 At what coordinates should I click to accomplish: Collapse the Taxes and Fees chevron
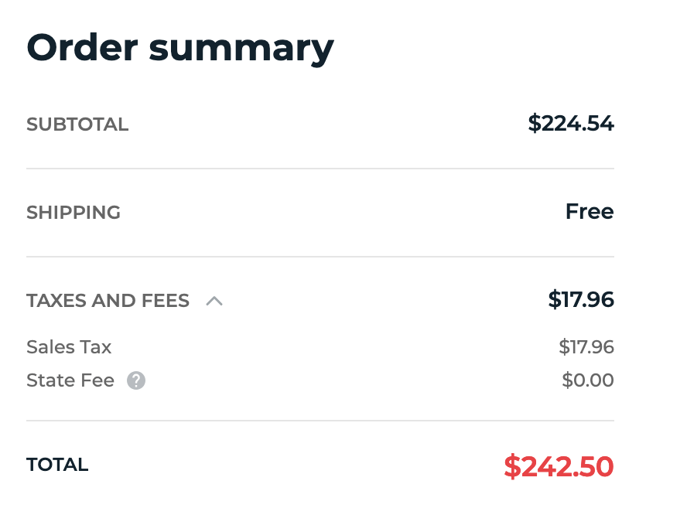coord(214,301)
